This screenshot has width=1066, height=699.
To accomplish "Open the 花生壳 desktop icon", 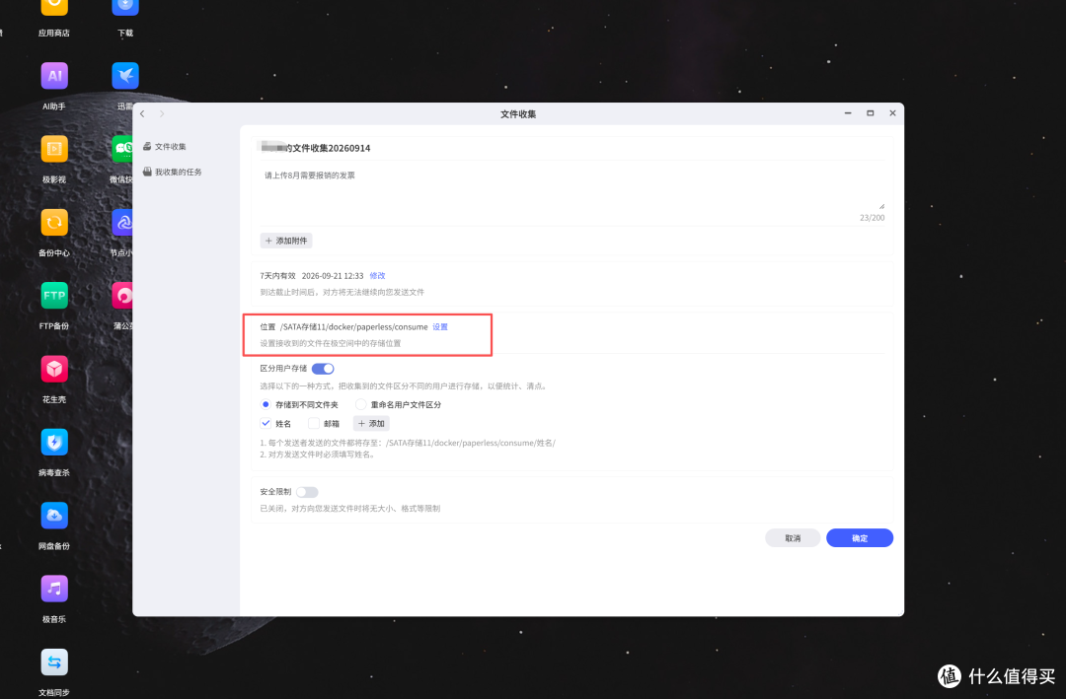I will coord(54,369).
